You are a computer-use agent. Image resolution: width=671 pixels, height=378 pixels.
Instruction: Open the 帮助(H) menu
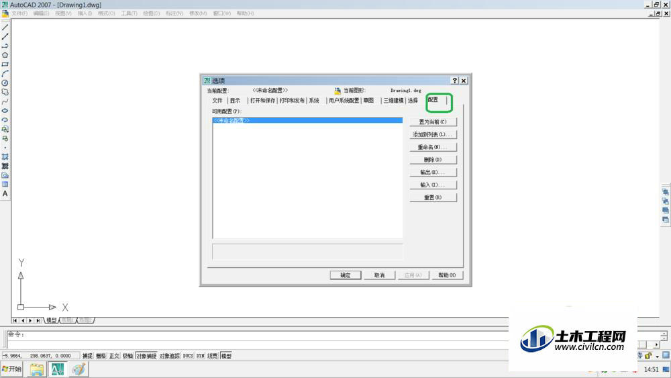click(245, 13)
